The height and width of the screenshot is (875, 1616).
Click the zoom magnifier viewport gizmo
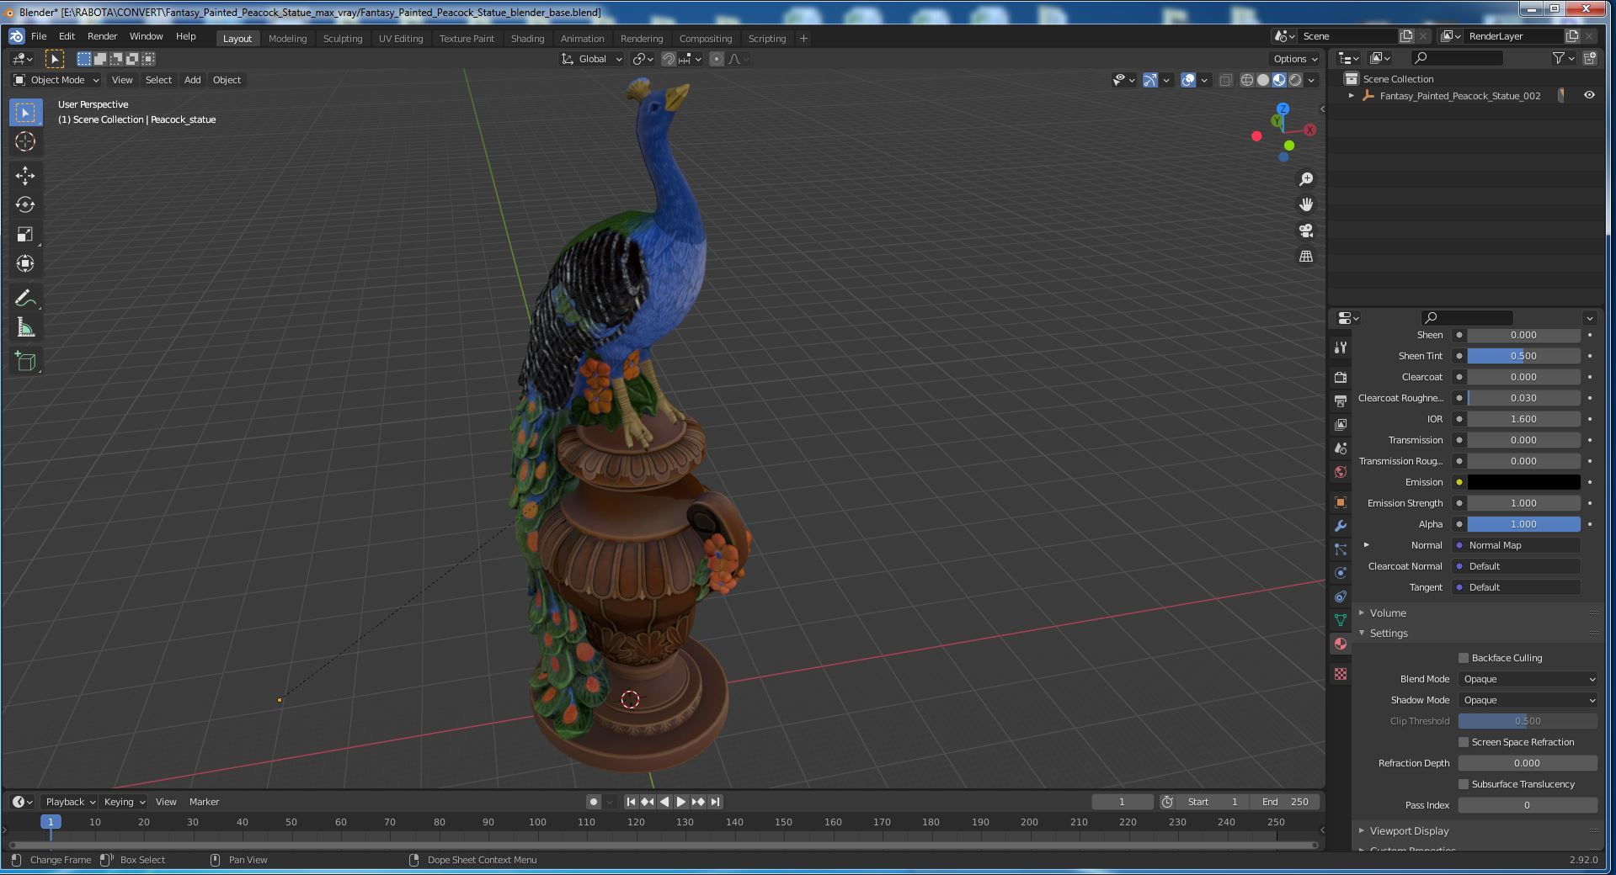[x=1306, y=179]
